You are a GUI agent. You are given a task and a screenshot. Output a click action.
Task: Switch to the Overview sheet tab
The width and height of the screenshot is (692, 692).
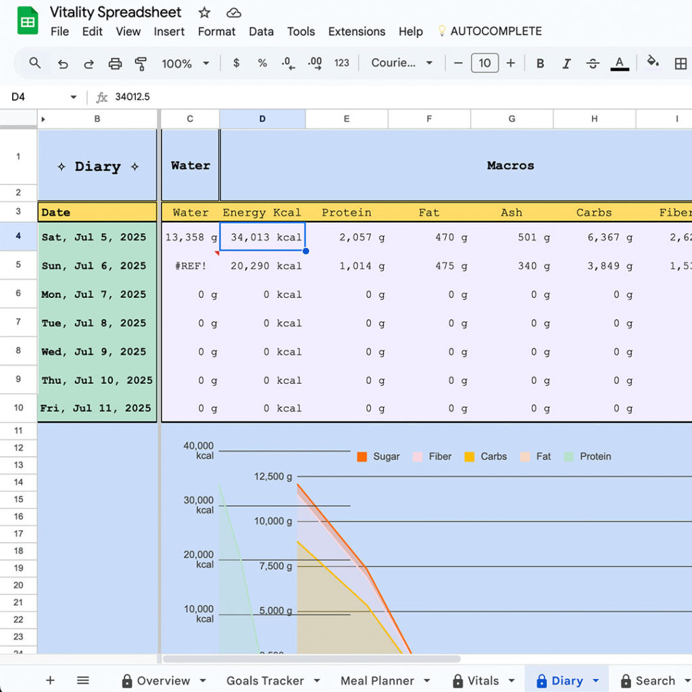pos(164,681)
